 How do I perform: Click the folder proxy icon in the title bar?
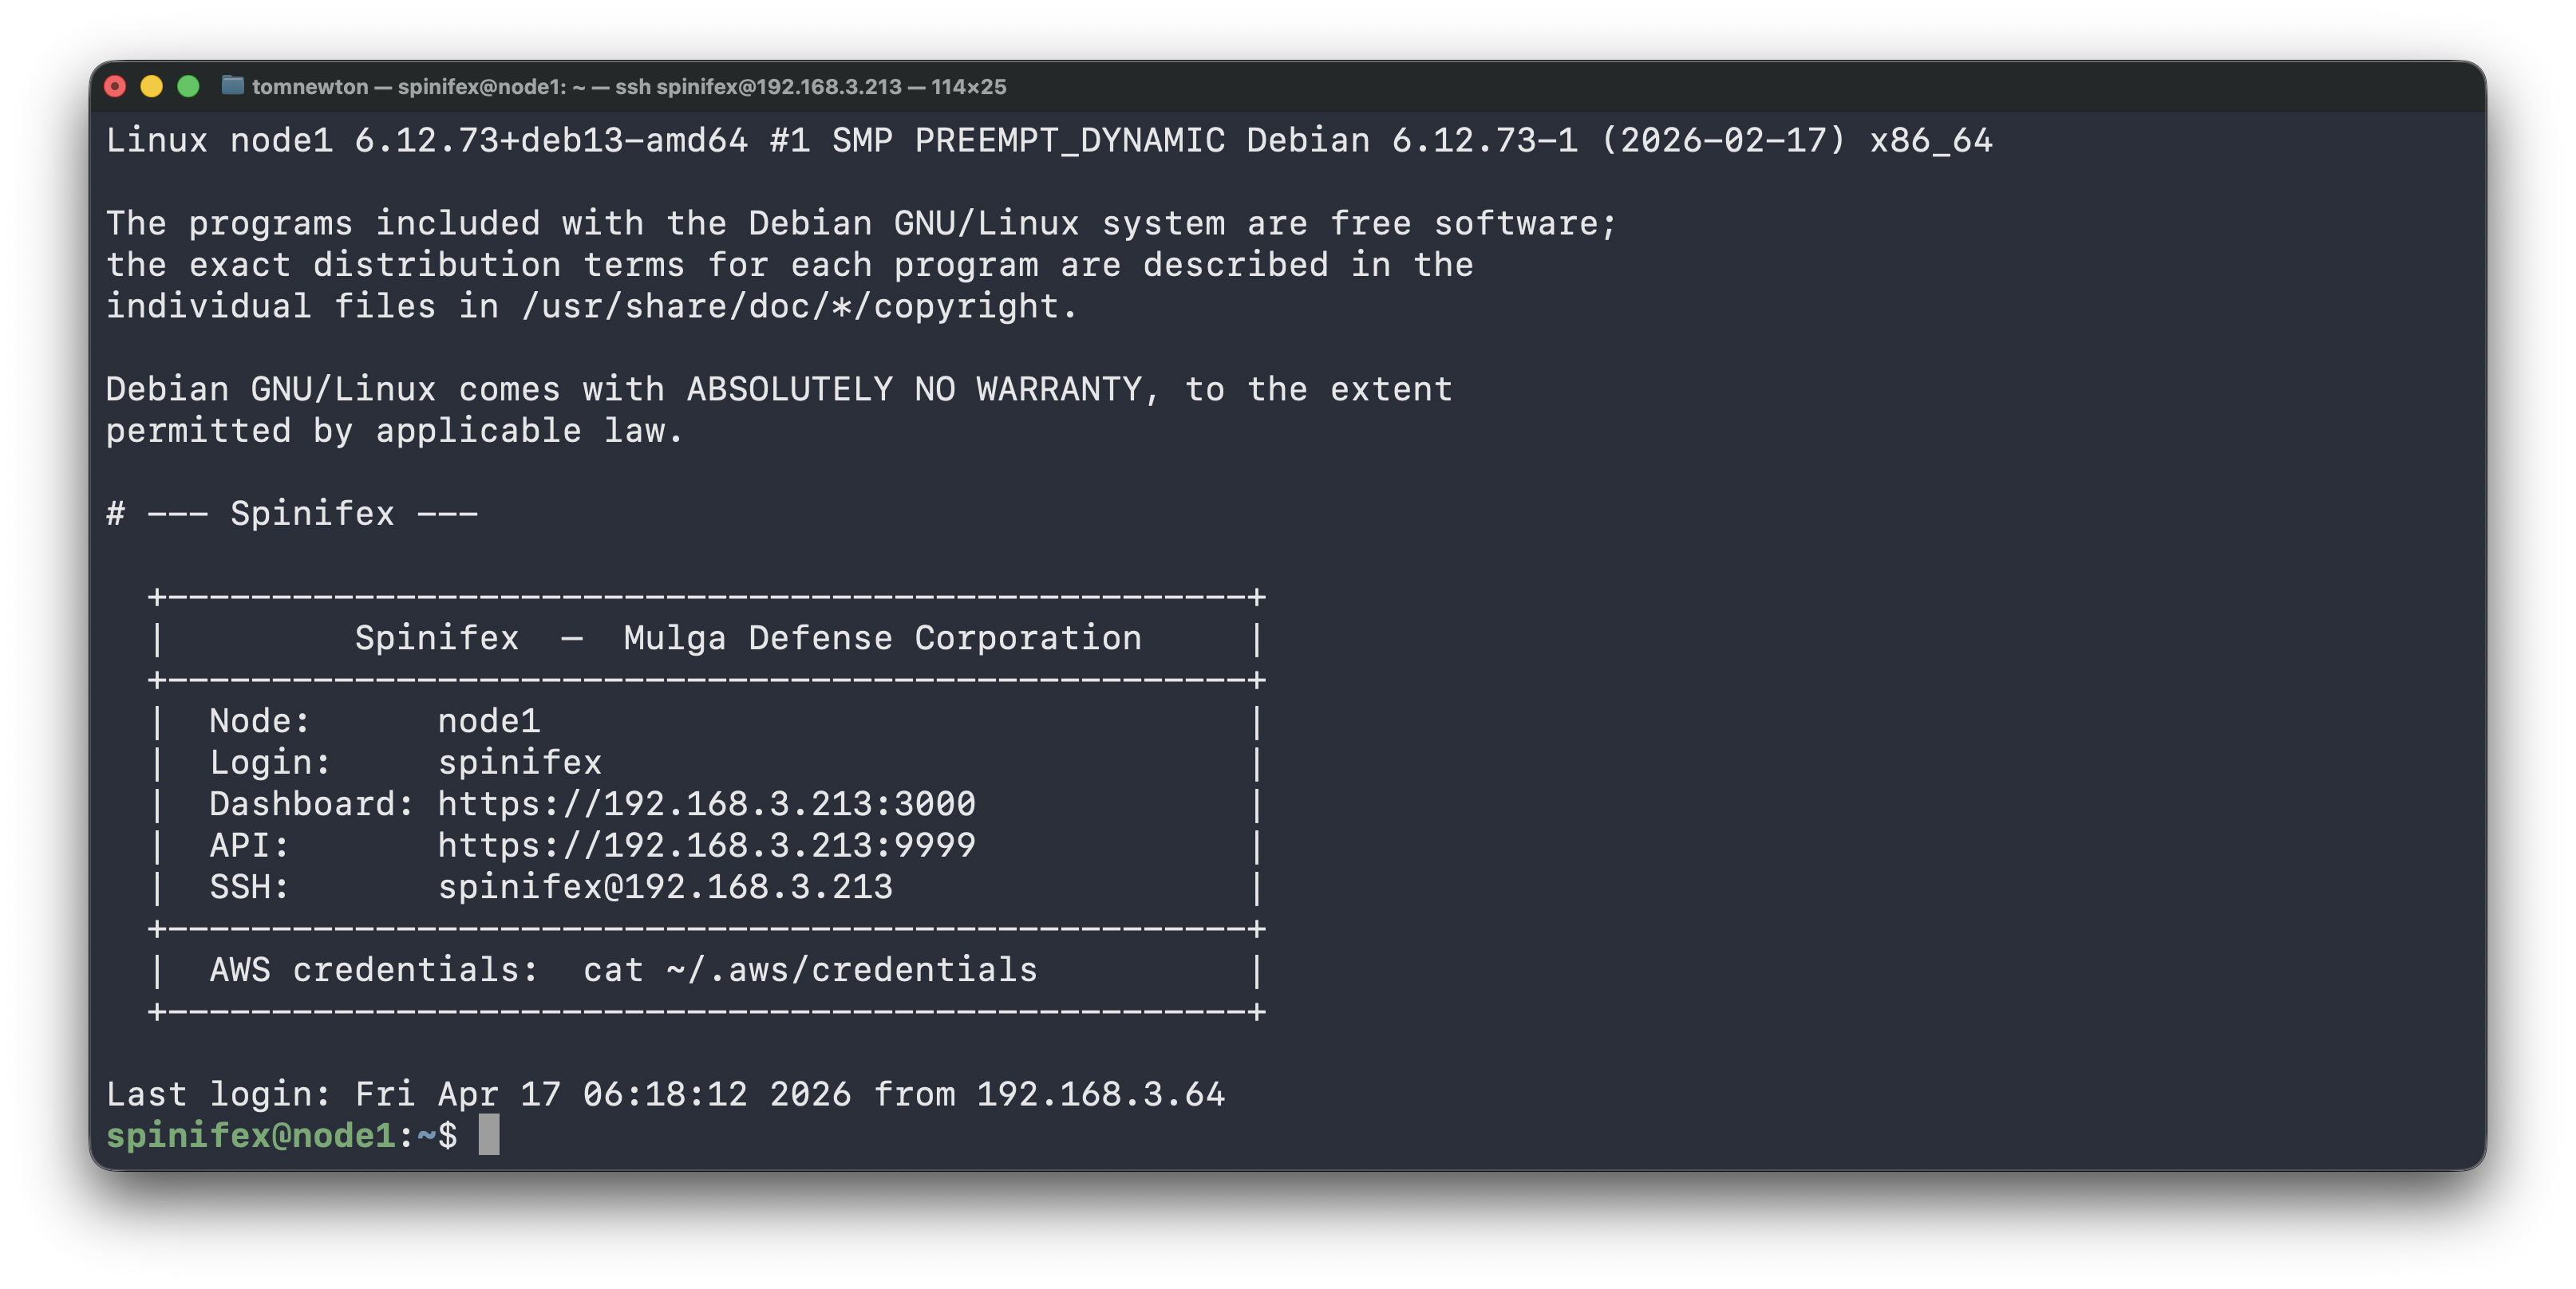click(x=232, y=86)
